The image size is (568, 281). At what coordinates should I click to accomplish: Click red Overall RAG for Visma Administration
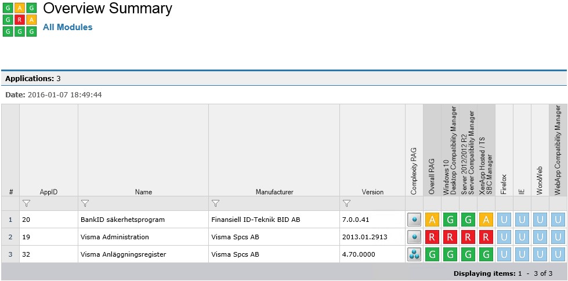(432, 237)
